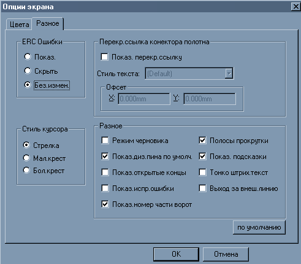
Task: Click the Отмена button
Action: click(226, 254)
